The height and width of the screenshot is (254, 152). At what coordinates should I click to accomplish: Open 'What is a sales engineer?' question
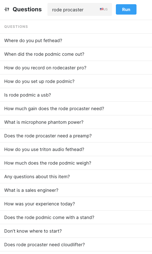click(76, 190)
